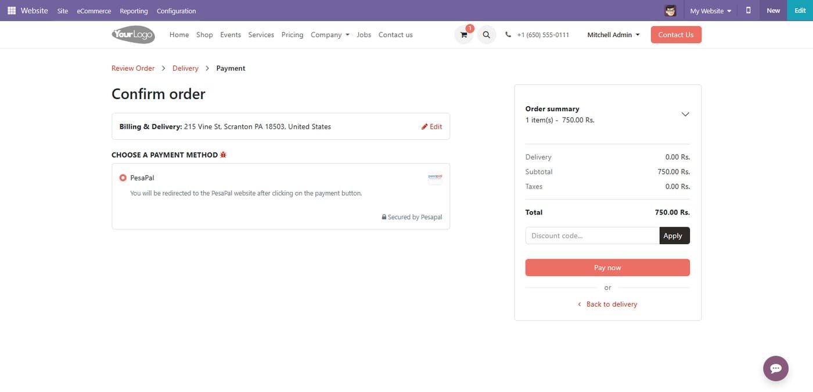Open the My Website dropdown
The height and width of the screenshot is (392, 813).
click(x=711, y=10)
